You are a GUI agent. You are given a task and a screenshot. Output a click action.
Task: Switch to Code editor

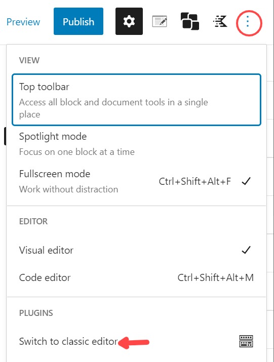(137, 277)
